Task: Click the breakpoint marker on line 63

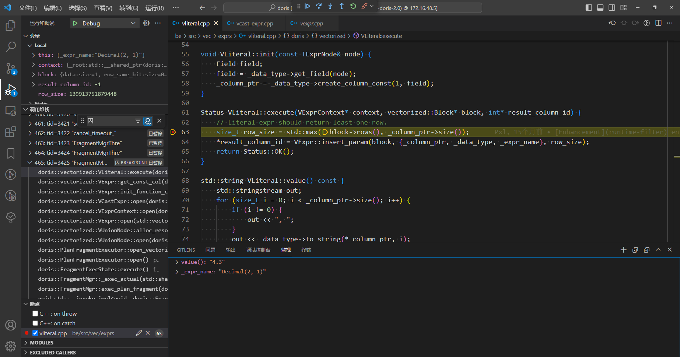Action: tap(173, 132)
